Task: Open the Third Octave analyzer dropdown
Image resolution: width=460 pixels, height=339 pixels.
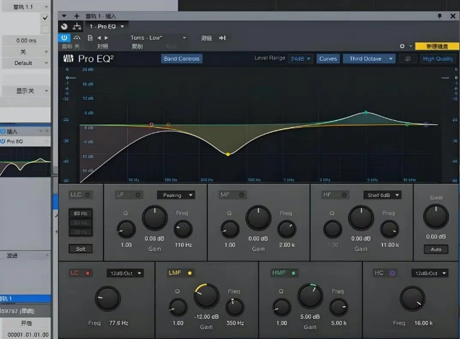Action: tap(369, 59)
